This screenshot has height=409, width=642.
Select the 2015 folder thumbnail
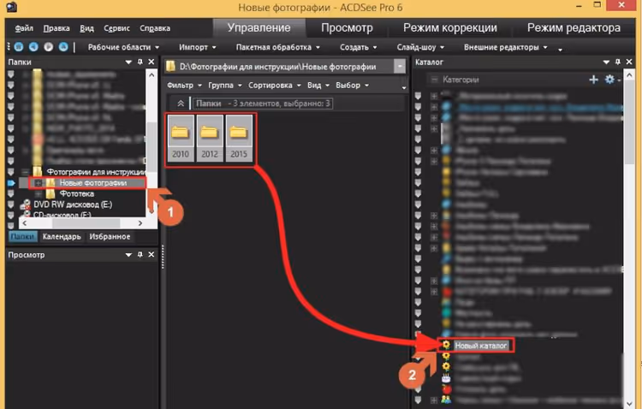coord(239,138)
